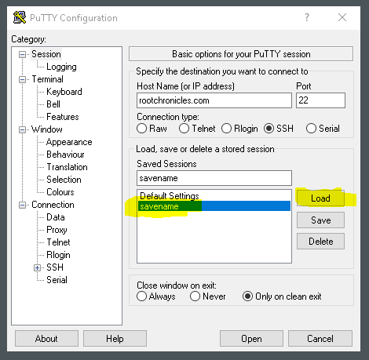Open the Behaviour category
This screenshot has height=360, width=369.
point(65,155)
